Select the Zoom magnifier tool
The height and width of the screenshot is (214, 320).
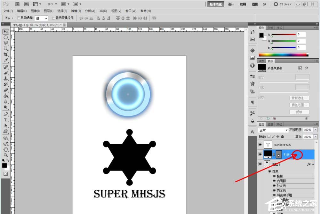6,155
